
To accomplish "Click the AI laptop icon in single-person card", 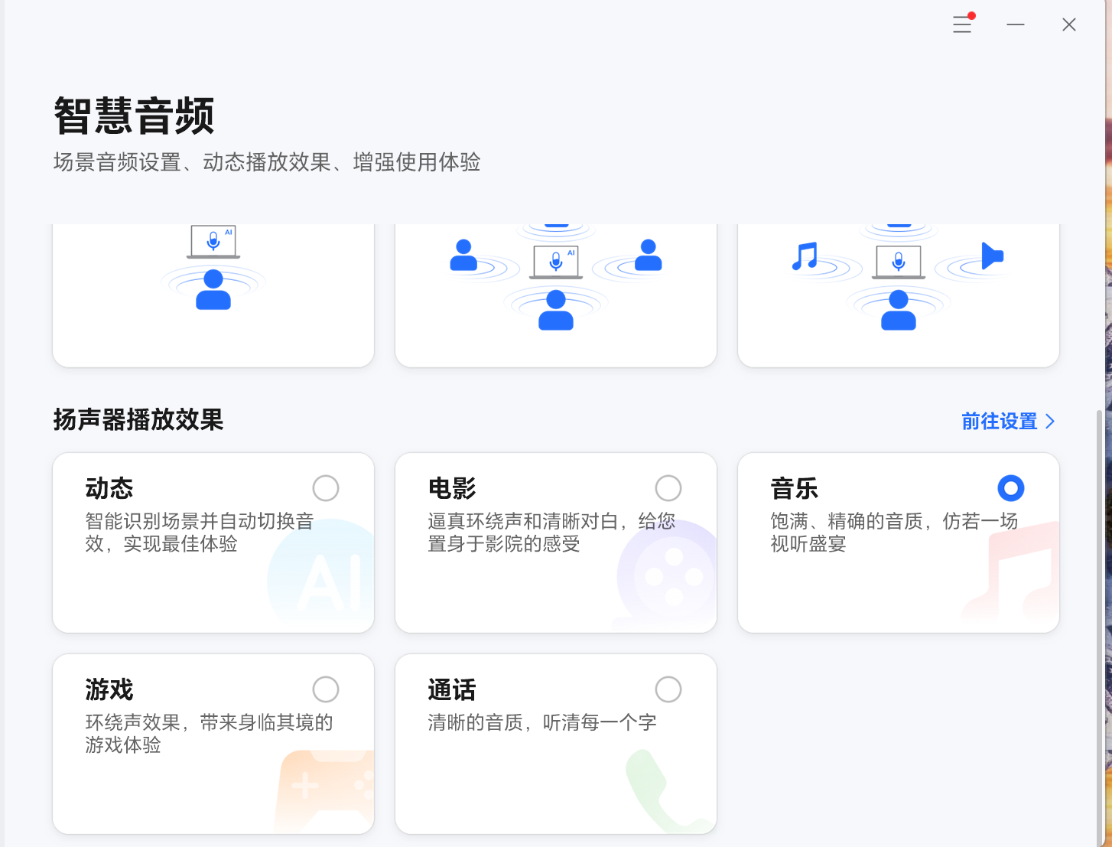I will [x=213, y=242].
